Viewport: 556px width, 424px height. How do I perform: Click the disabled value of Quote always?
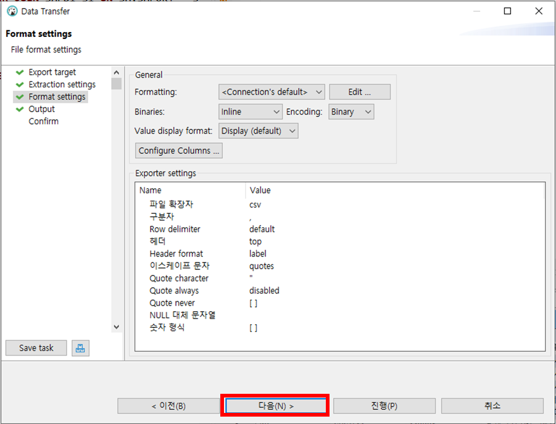pos(264,290)
